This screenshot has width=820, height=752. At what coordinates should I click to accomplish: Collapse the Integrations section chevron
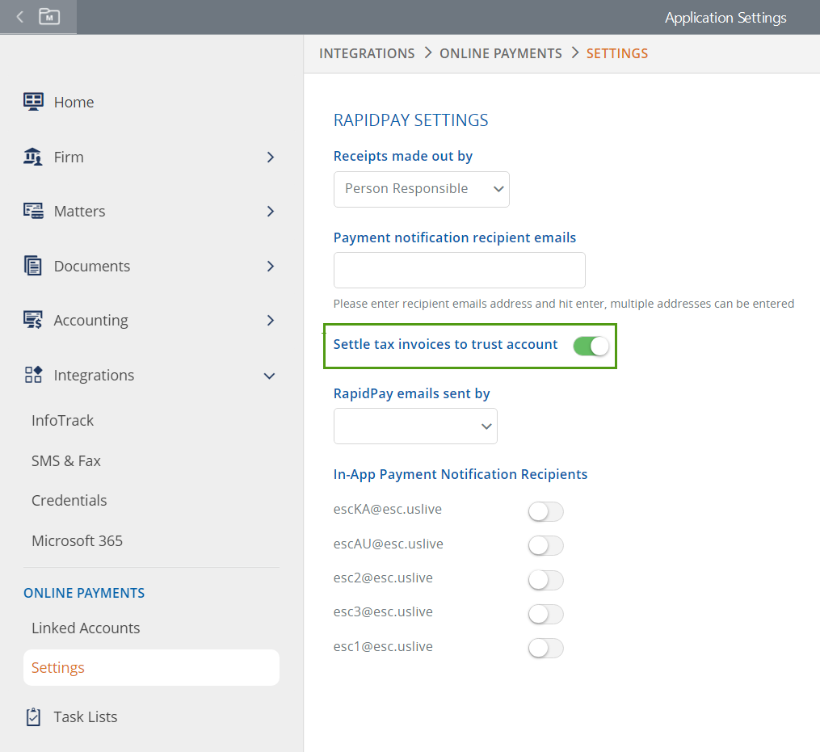pos(270,376)
